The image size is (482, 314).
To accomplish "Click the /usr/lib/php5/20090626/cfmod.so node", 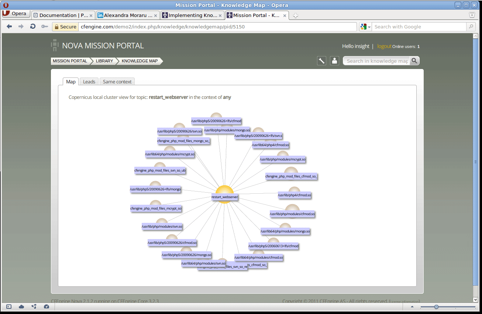I will tap(172, 242).
